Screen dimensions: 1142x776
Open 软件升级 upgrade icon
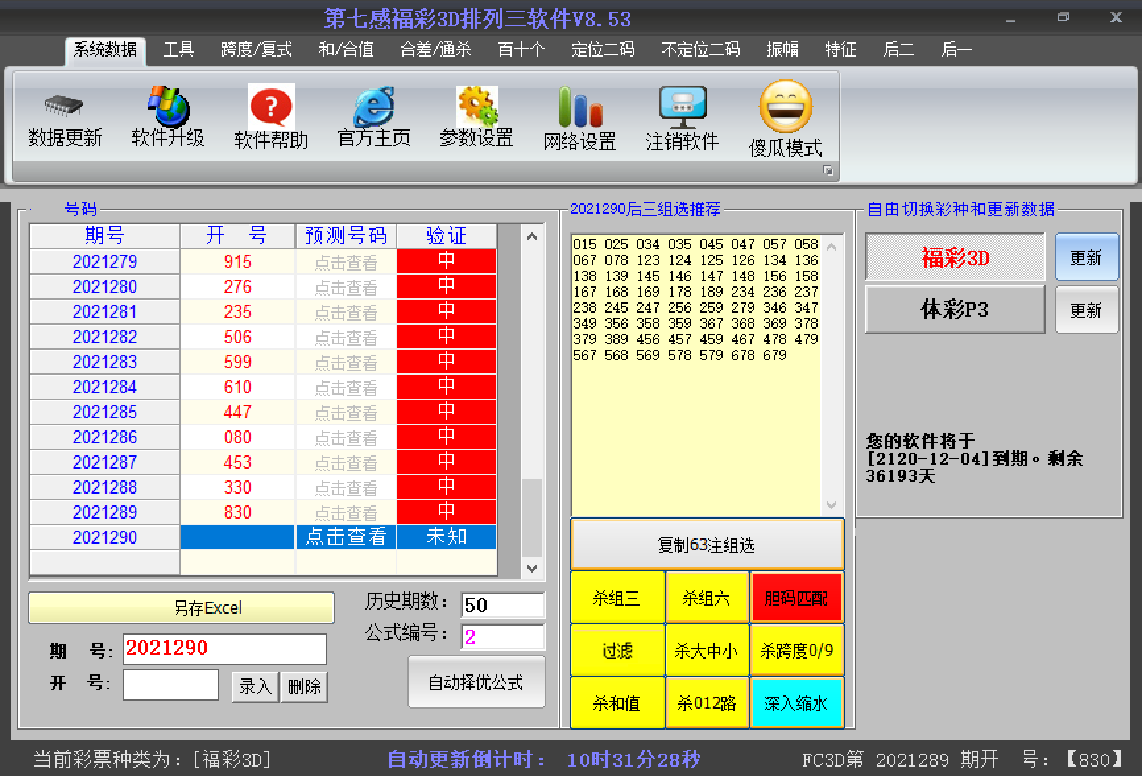coord(168,106)
